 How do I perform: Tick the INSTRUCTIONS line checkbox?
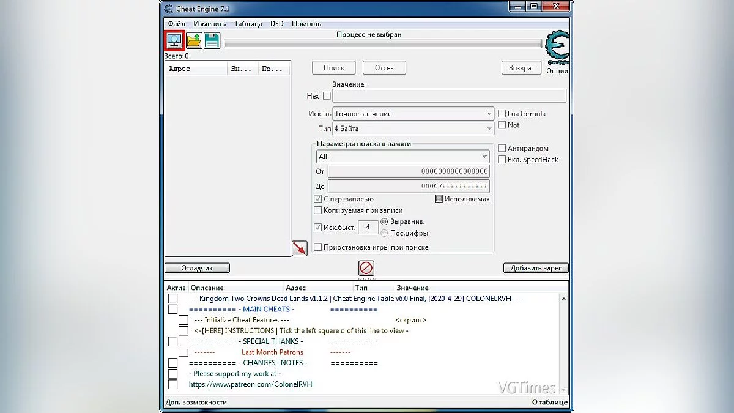click(183, 331)
